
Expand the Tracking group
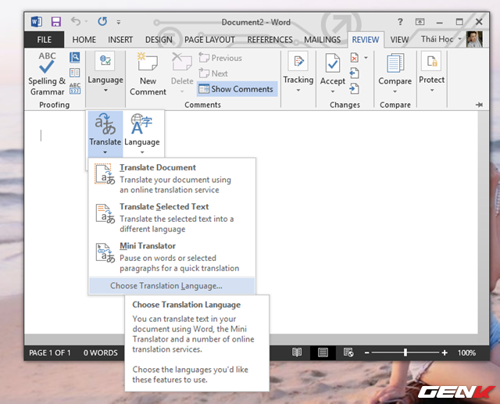coord(298,73)
